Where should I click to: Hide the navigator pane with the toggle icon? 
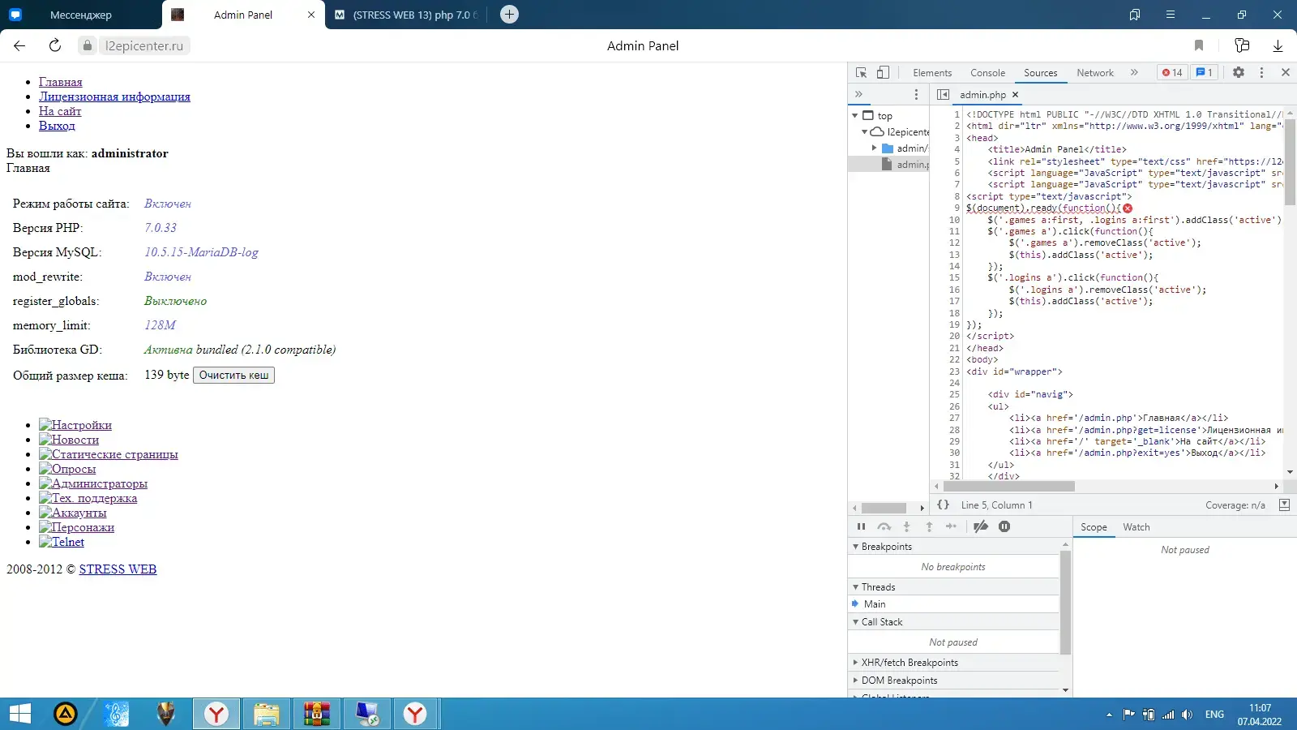coord(943,95)
